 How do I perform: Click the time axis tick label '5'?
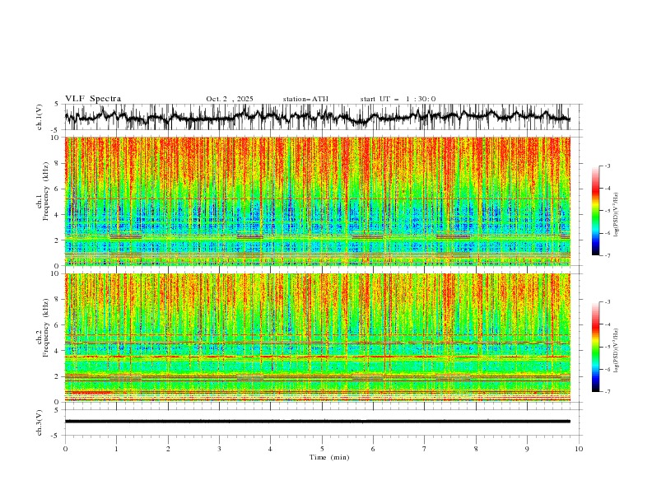(322, 449)
